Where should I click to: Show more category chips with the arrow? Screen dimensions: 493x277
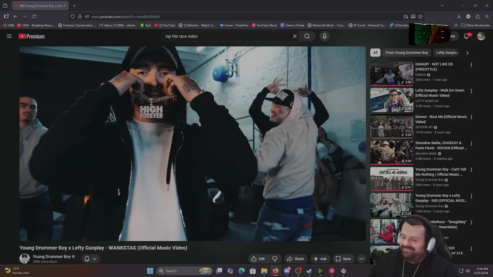pyautogui.click(x=467, y=53)
